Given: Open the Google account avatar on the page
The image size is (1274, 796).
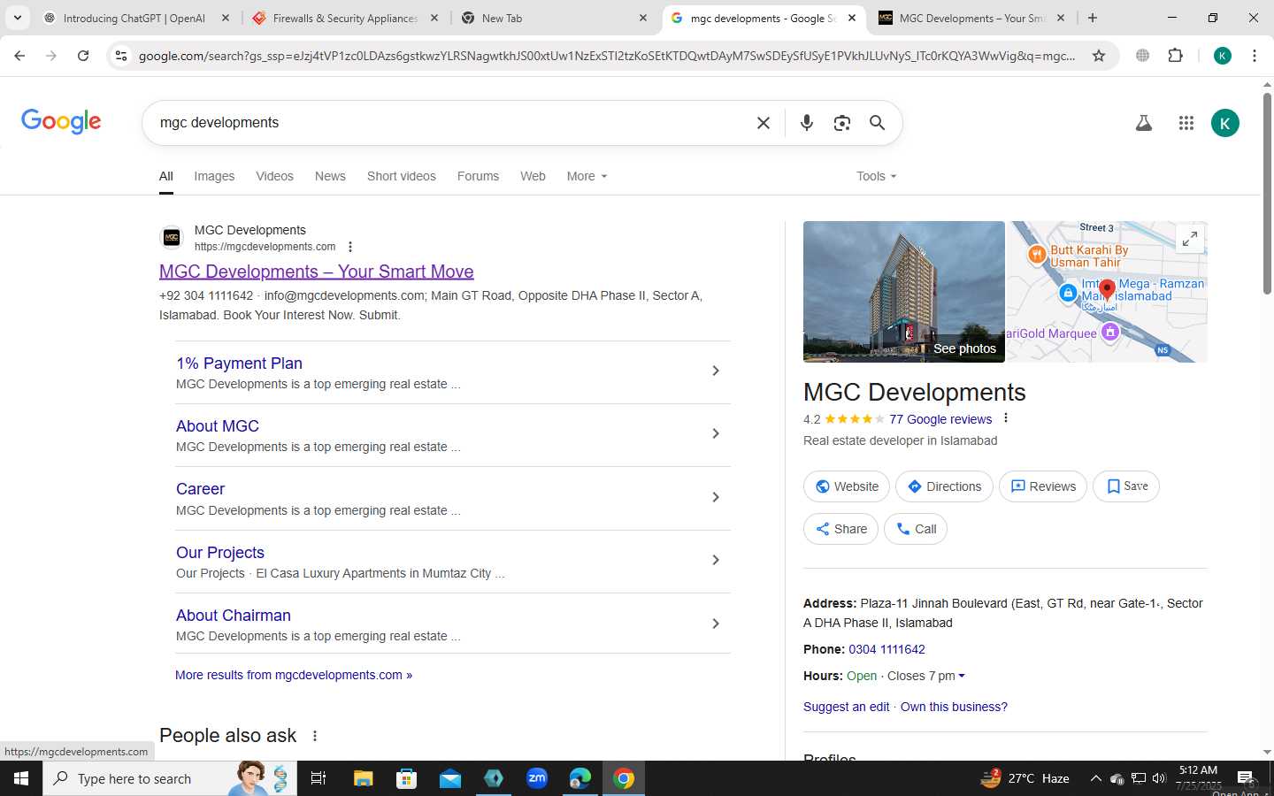Looking at the screenshot, I should click(1225, 123).
